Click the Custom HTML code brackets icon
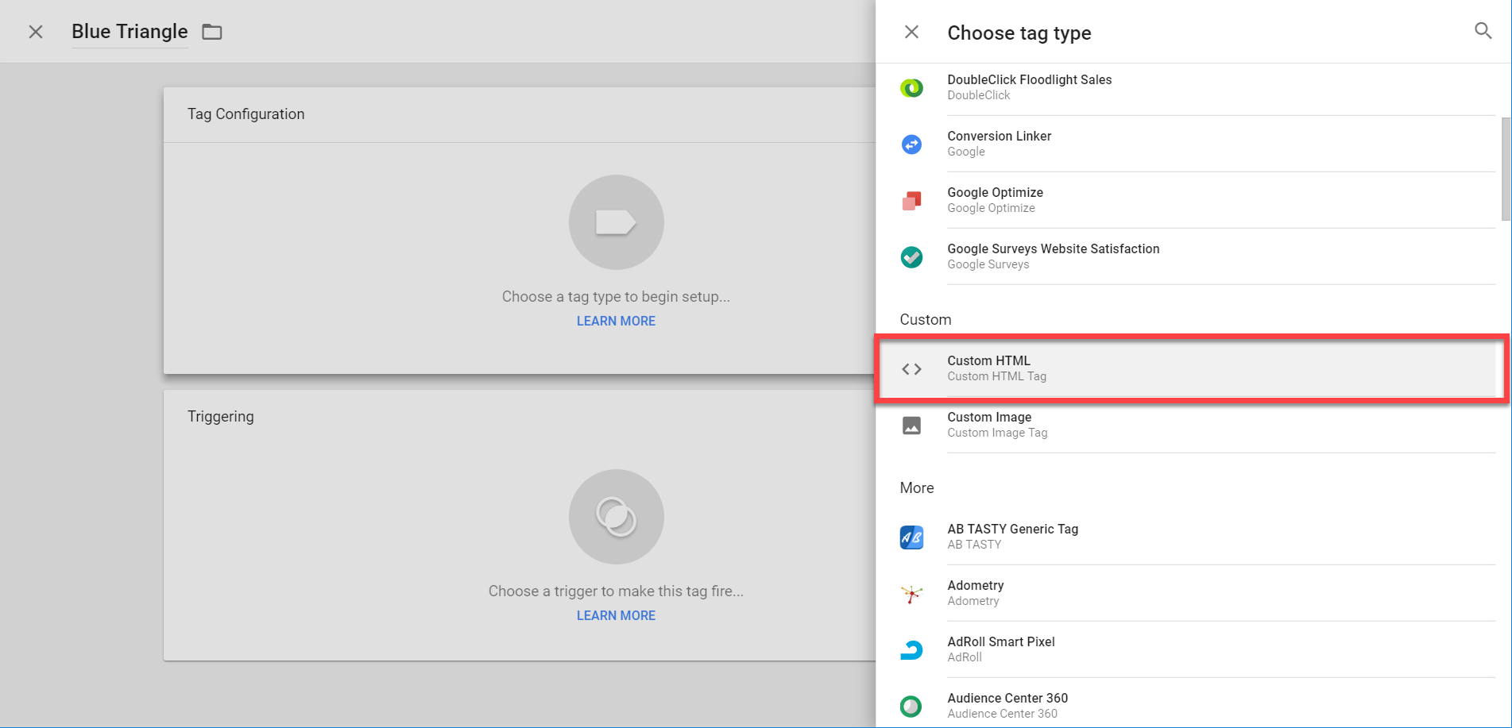This screenshot has height=728, width=1512. click(911, 369)
